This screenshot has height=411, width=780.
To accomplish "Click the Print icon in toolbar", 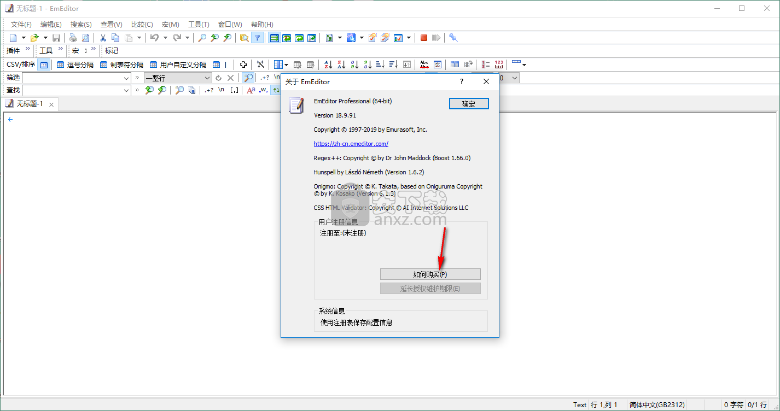I will (73, 38).
